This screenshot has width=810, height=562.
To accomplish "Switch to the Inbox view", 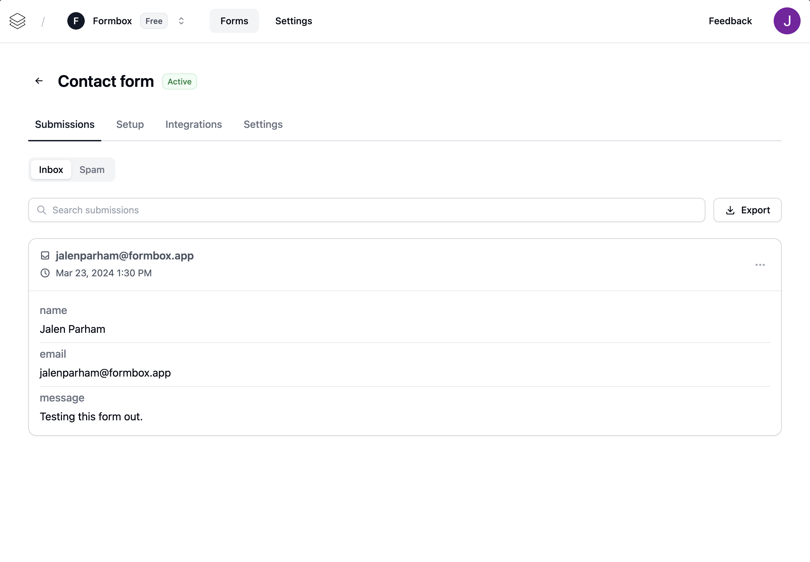I will point(51,170).
